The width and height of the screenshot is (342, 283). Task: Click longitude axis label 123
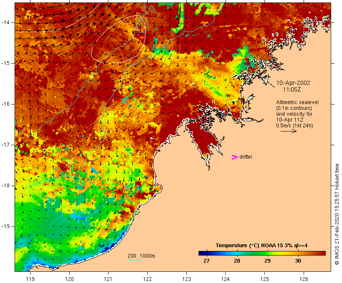pos(186,279)
